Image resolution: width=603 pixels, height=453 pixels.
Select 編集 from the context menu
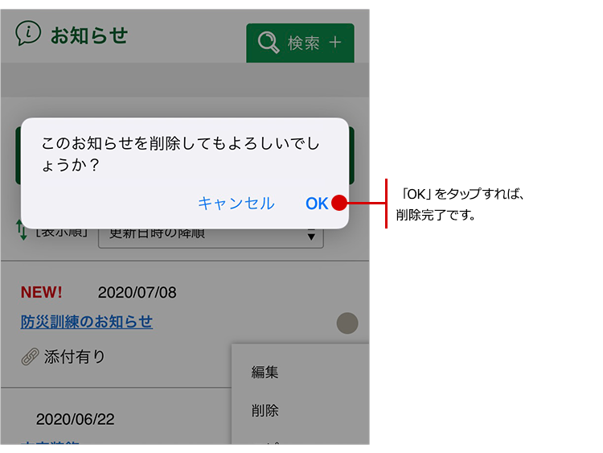265,372
